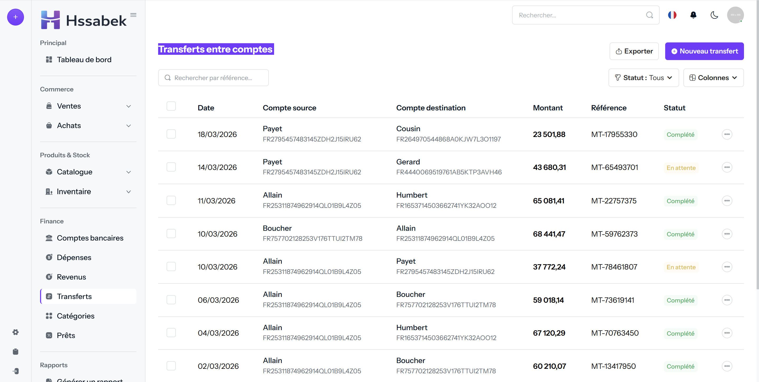The height and width of the screenshot is (382, 759).
Task: Sort by Référence column header
Action: [x=609, y=108]
